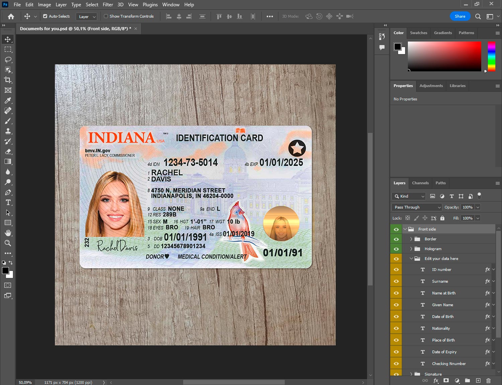Uncheck the Auto-Select checkbox
The height and width of the screenshot is (385, 502).
(x=45, y=16)
